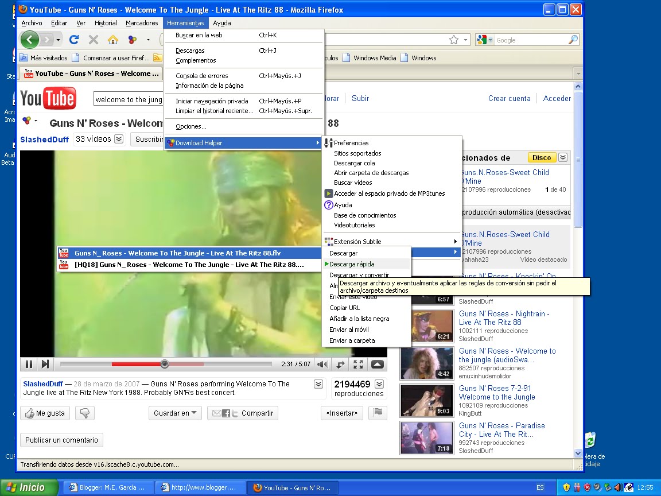Open the Más visitados bookmark
The image size is (661, 496).
44,58
